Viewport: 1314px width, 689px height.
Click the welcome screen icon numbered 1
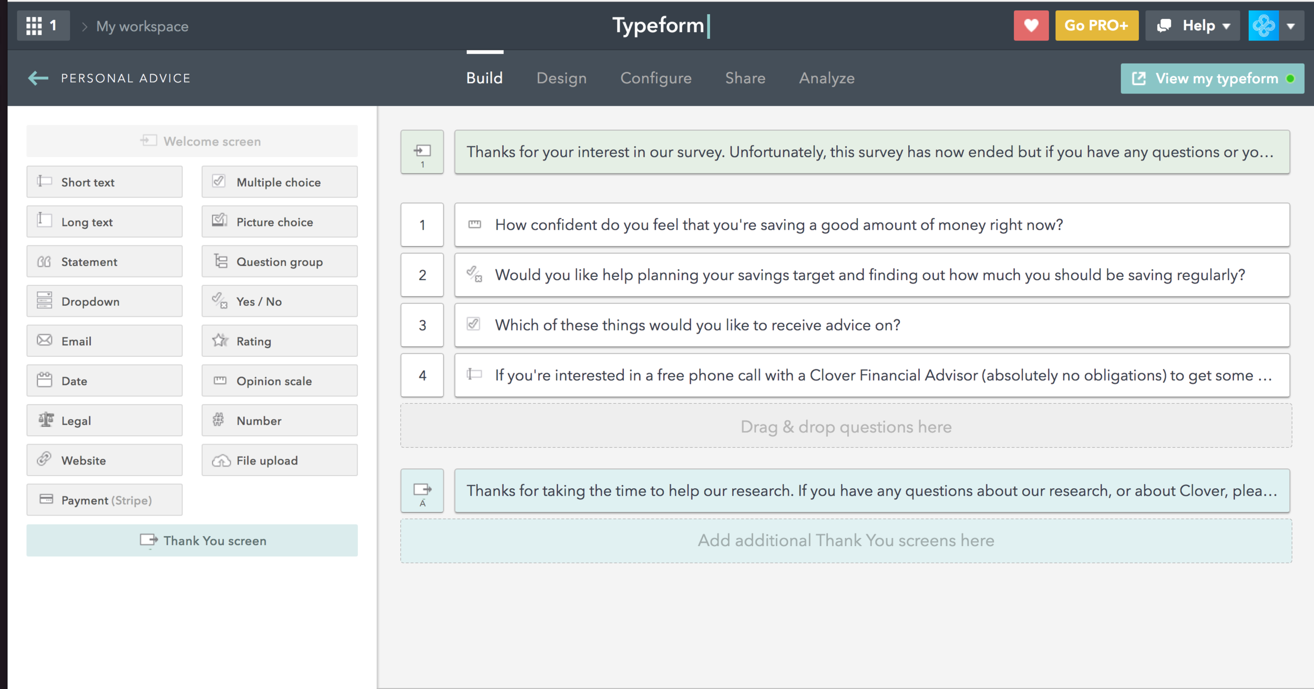pos(422,152)
